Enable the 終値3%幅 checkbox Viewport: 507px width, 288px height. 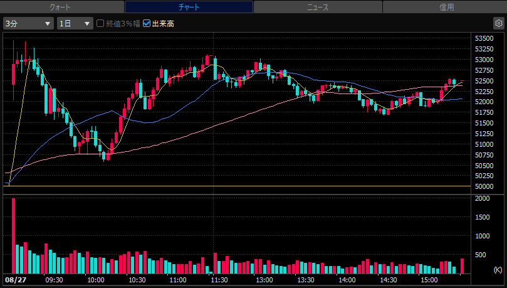coord(100,23)
